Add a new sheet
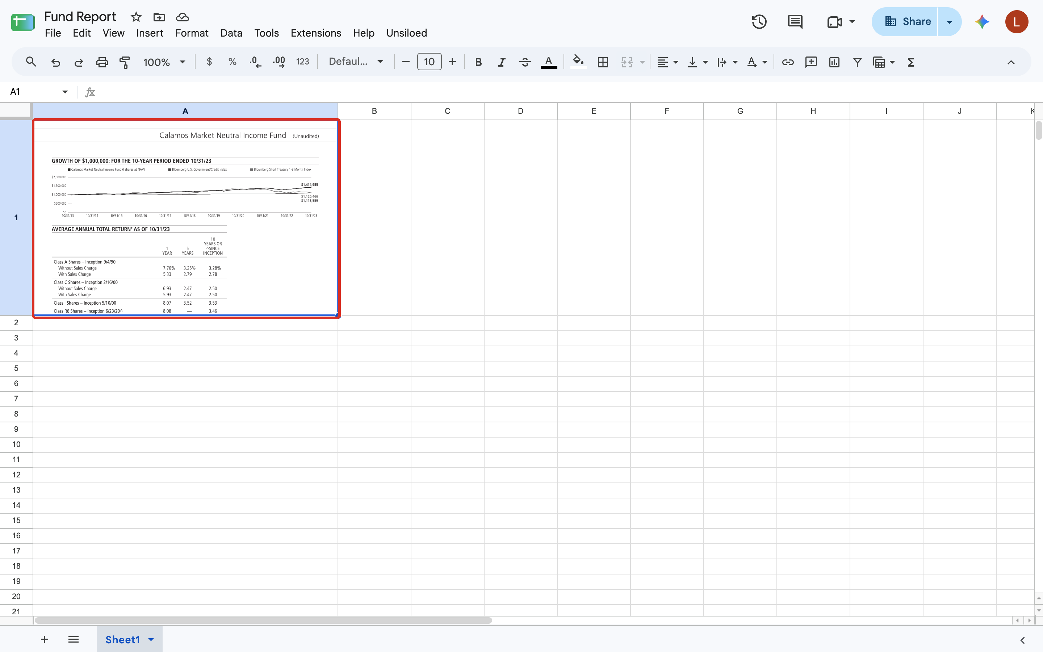Screen dimensions: 1043x652 45,639
